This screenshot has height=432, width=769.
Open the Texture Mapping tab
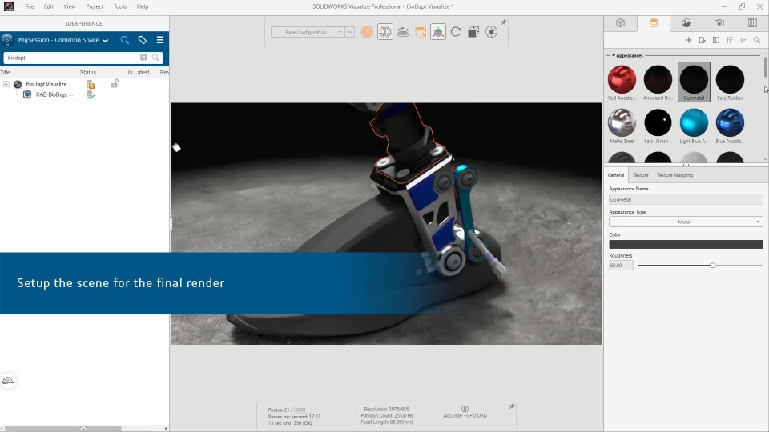(x=674, y=175)
